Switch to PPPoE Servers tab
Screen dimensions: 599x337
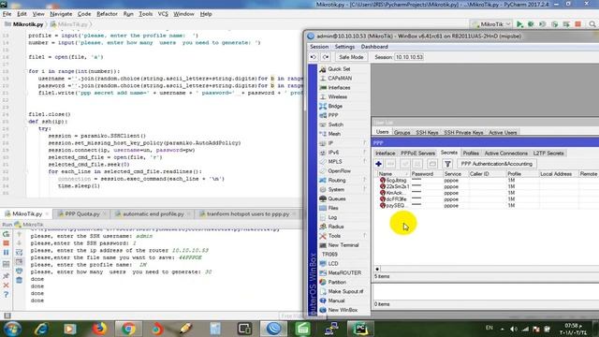click(418, 154)
